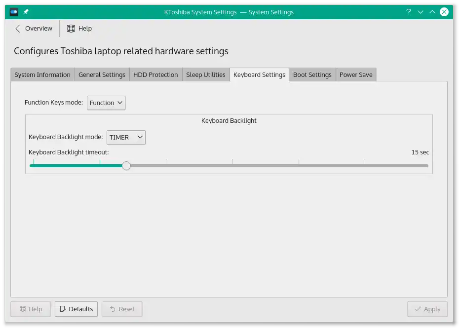Image resolution: width=461 pixels, height=330 pixels.
Task: Click the Keyboard Backlight timeout slider handle
Action: pyautogui.click(x=126, y=166)
